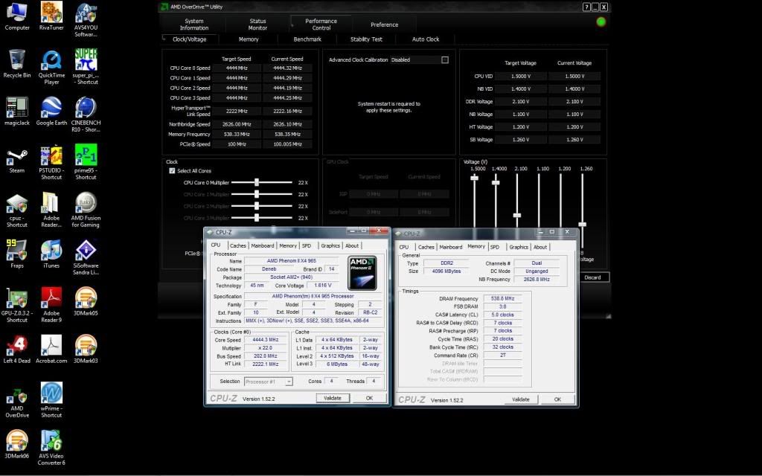The image size is (762, 476).
Task: Open the Computer desktop icon
Action: click(17, 16)
